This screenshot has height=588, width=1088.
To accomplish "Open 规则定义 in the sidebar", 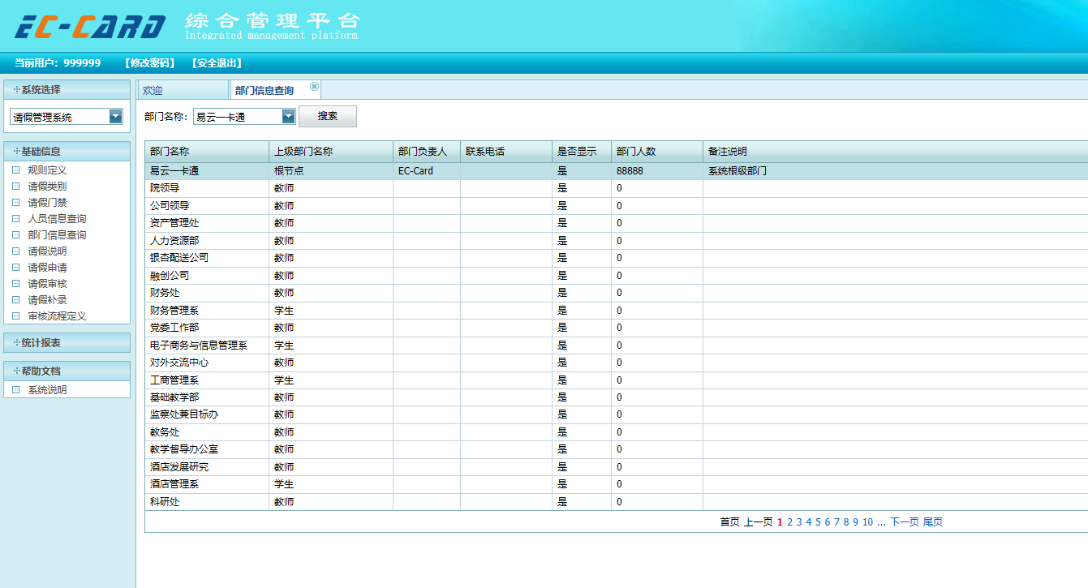I will click(x=47, y=170).
